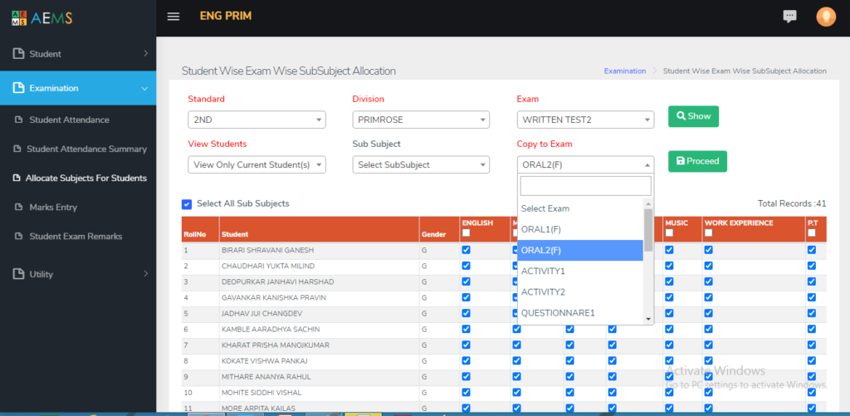Open the Standard dropdown showing 2ND
850x416 pixels.
257,120
